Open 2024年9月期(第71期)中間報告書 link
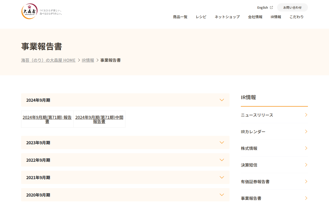Screen dimensions: 329x205 pos(99,119)
